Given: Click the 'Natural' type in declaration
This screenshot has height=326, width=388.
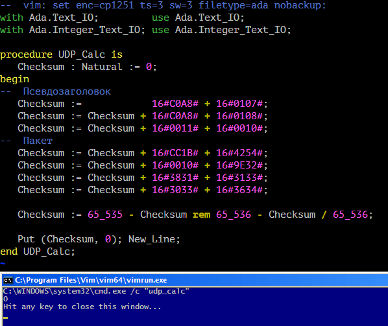Looking at the screenshot, I should (102, 67).
